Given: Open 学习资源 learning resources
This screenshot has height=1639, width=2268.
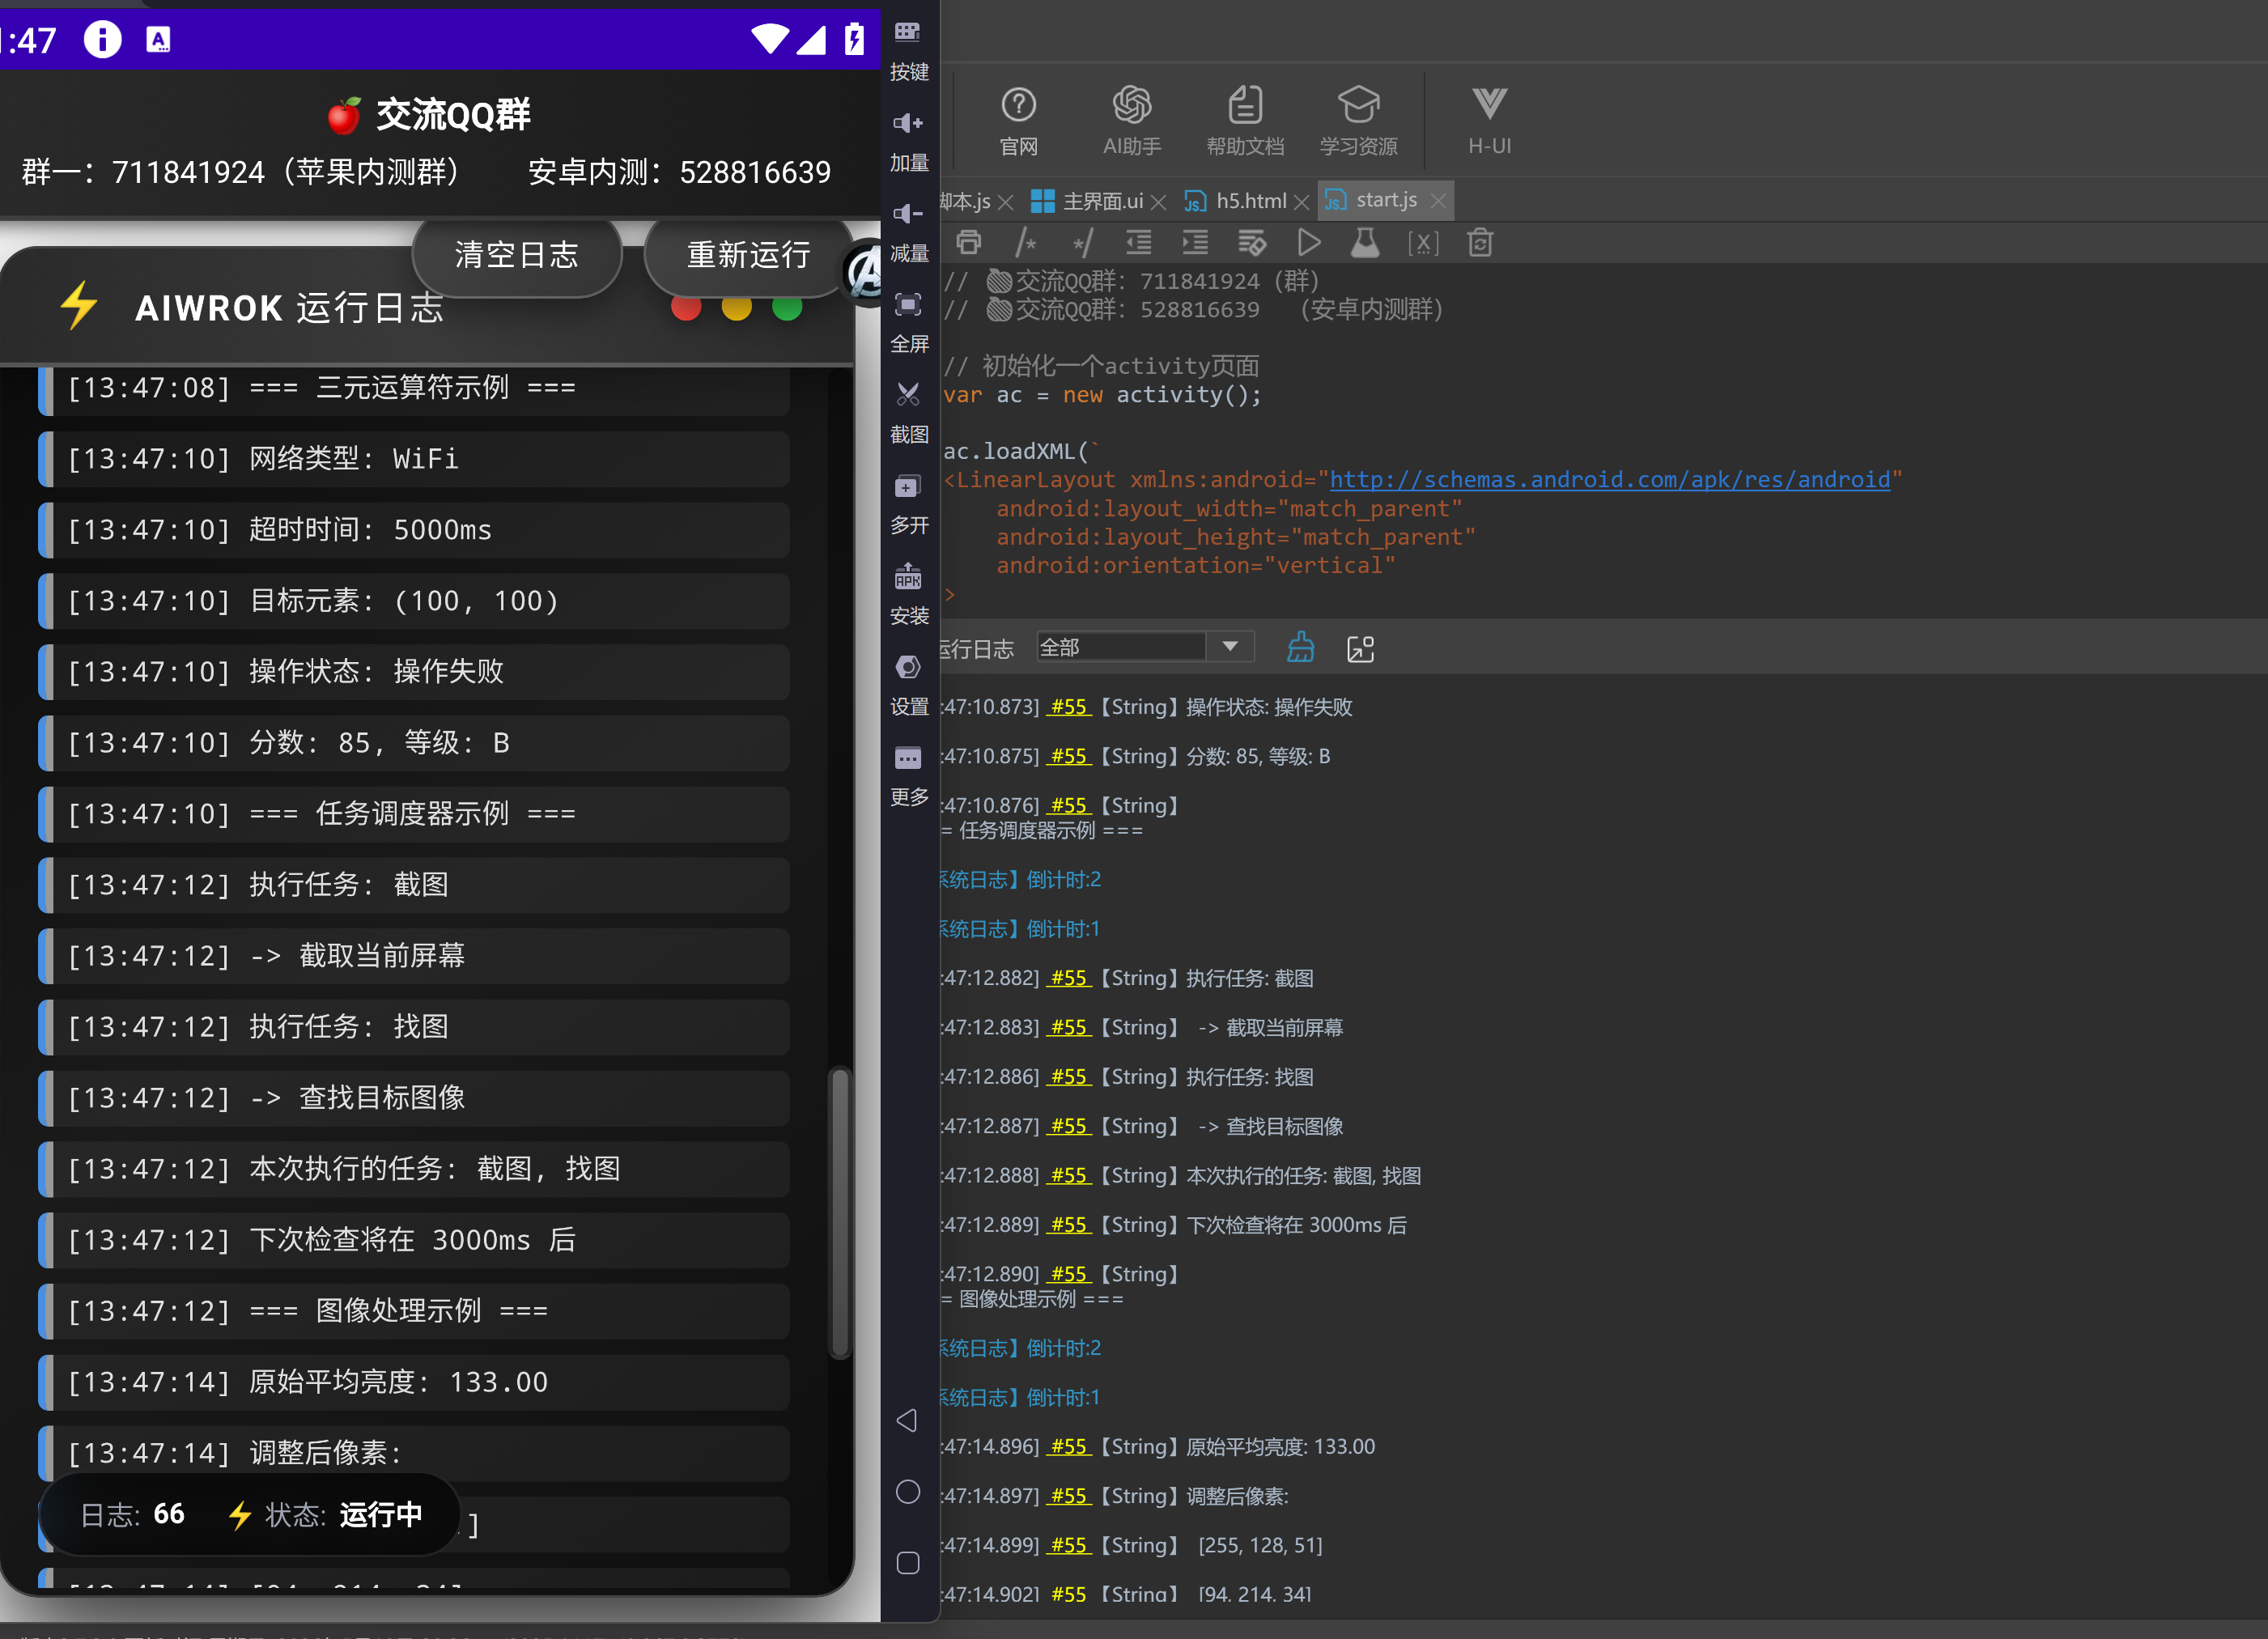Looking at the screenshot, I should (1358, 121).
